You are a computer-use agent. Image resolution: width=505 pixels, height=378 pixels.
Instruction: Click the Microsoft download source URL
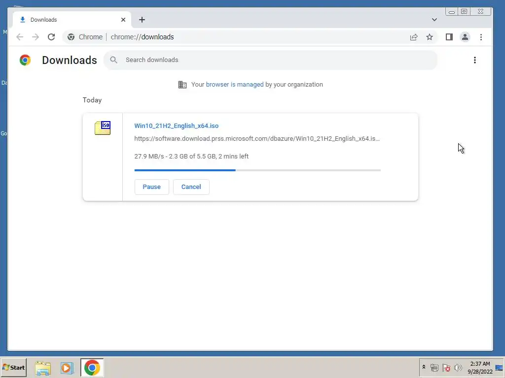pos(257,138)
